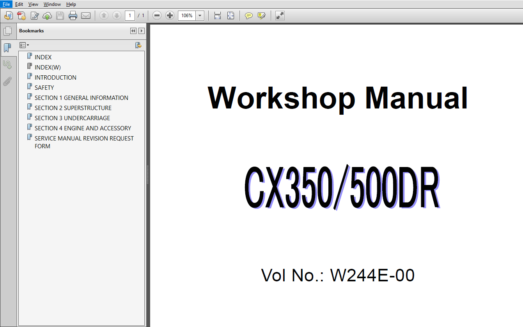Switch to read mode expand icon
Image resolution: width=523 pixels, height=327 pixels.
280,16
